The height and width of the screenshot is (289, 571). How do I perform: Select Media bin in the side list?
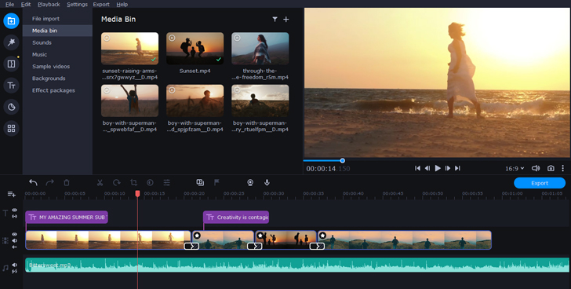pos(57,31)
